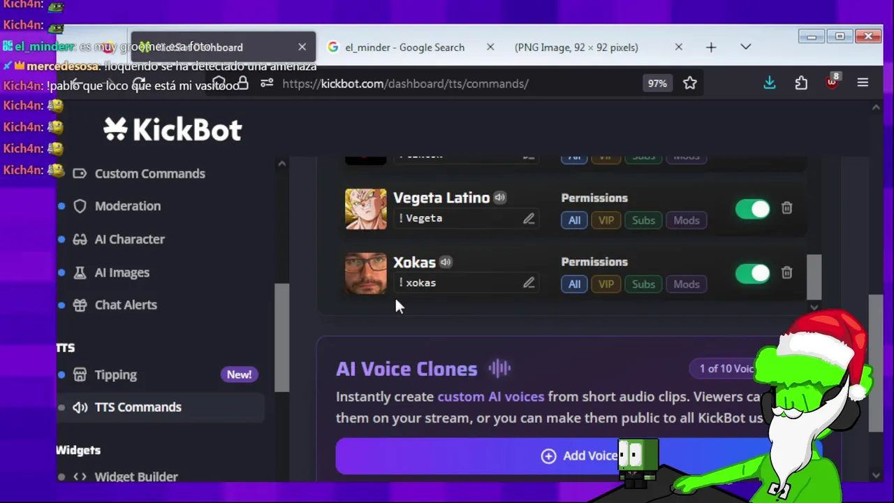Close the el_minder Google Search tab
The height and width of the screenshot is (503, 894).
point(490,48)
